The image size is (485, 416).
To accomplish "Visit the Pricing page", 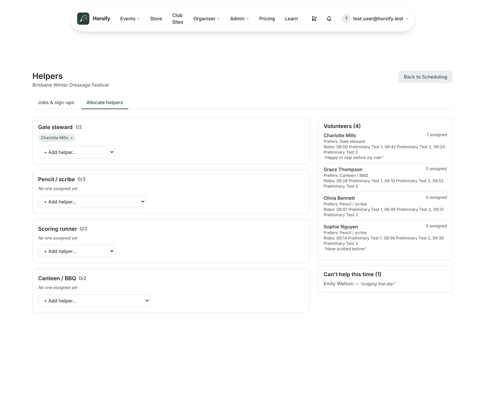I will [x=267, y=19].
